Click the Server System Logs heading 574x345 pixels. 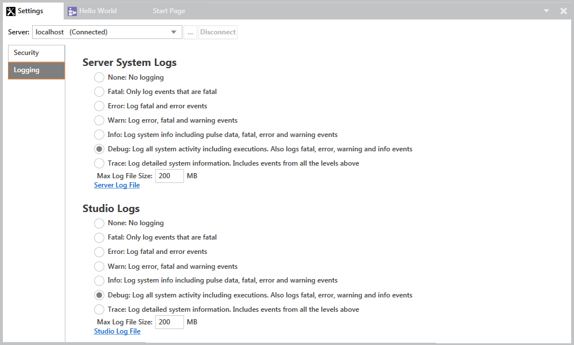(x=130, y=62)
